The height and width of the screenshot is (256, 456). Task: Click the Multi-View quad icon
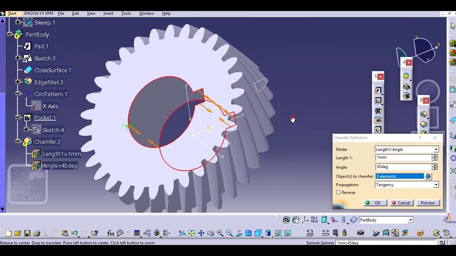[x=248, y=233]
